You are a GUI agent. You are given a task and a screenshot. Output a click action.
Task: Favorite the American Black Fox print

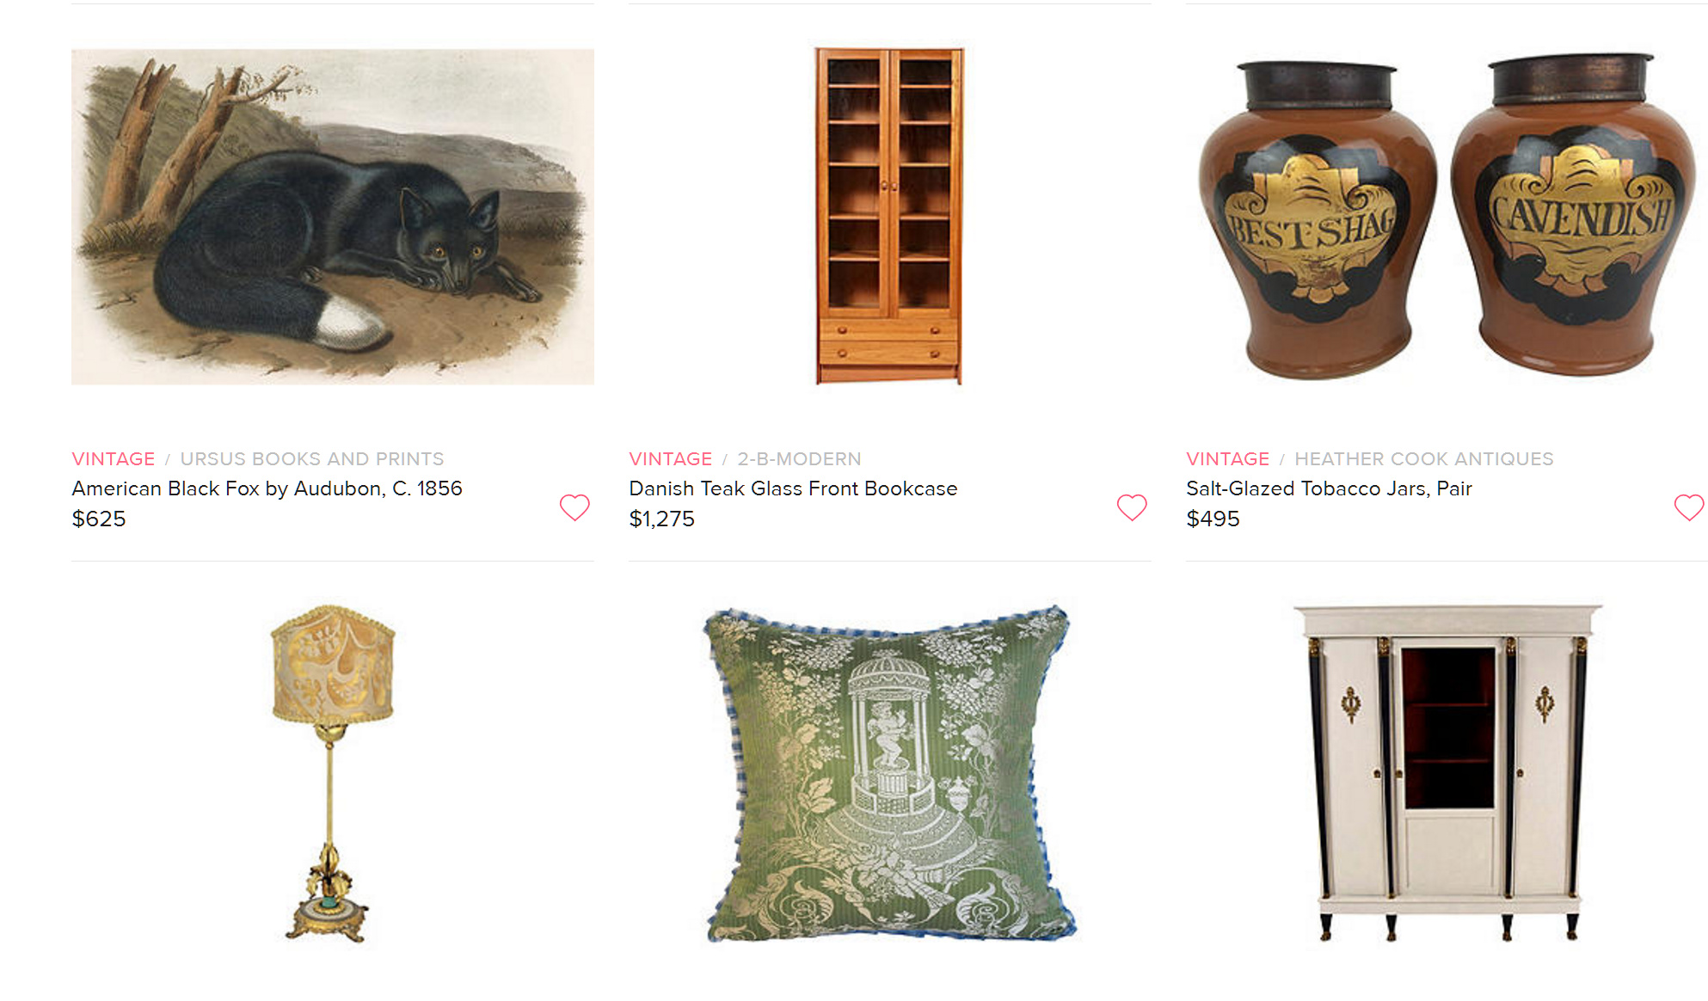tap(574, 507)
